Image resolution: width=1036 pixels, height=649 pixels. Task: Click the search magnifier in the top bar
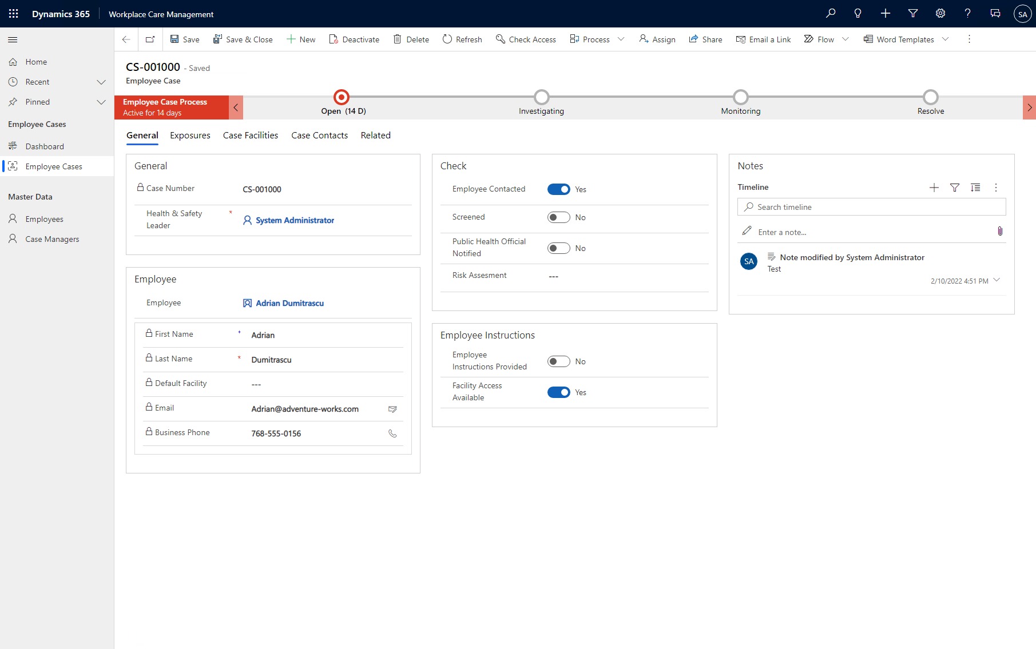click(831, 14)
